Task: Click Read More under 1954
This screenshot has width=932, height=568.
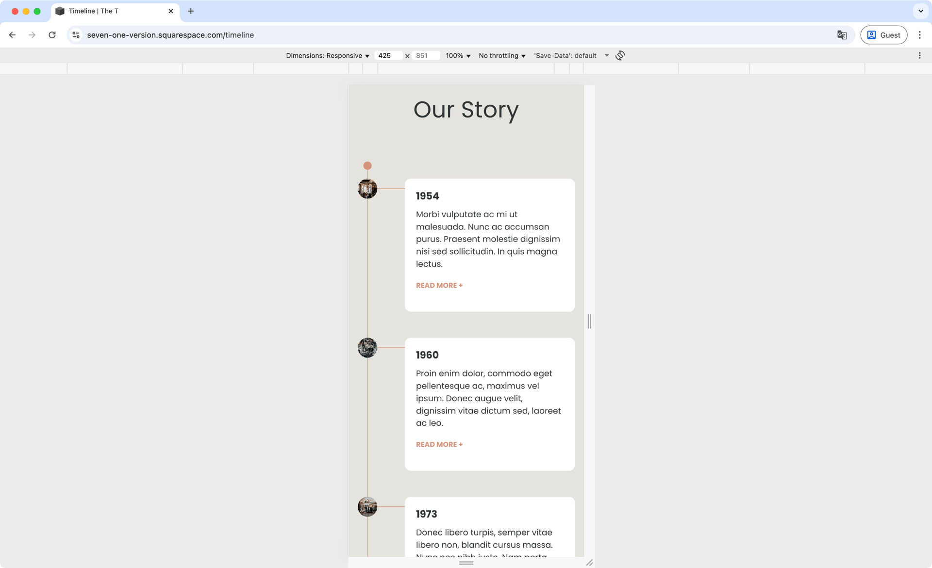Action: (439, 285)
